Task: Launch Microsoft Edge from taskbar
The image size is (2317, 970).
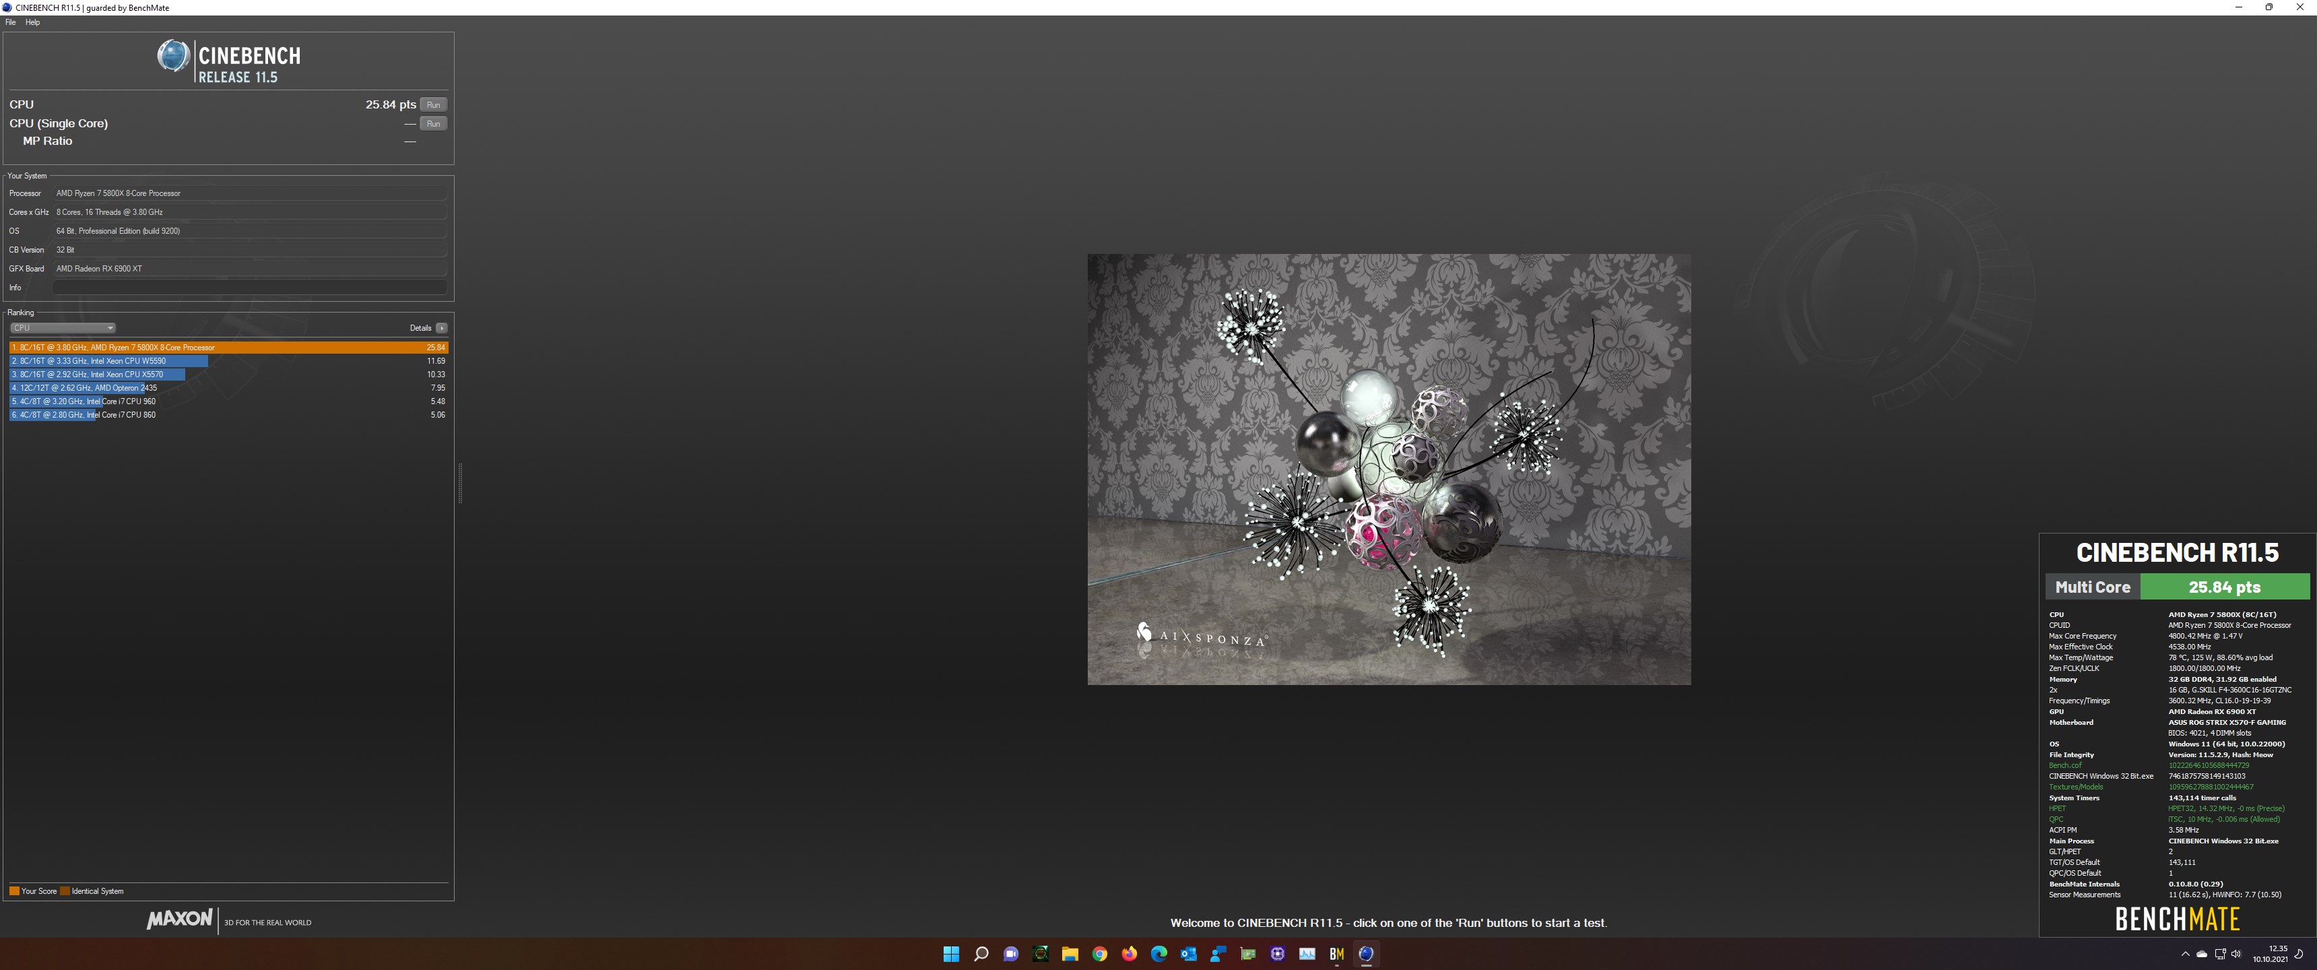Action: (1158, 954)
